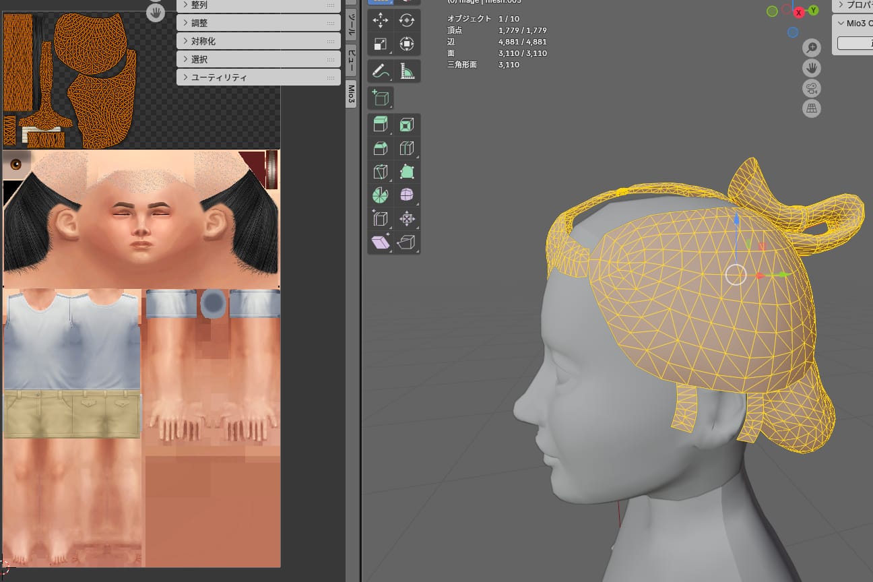
Task: Toggle camera view in 3D viewport
Action: pyautogui.click(x=812, y=88)
